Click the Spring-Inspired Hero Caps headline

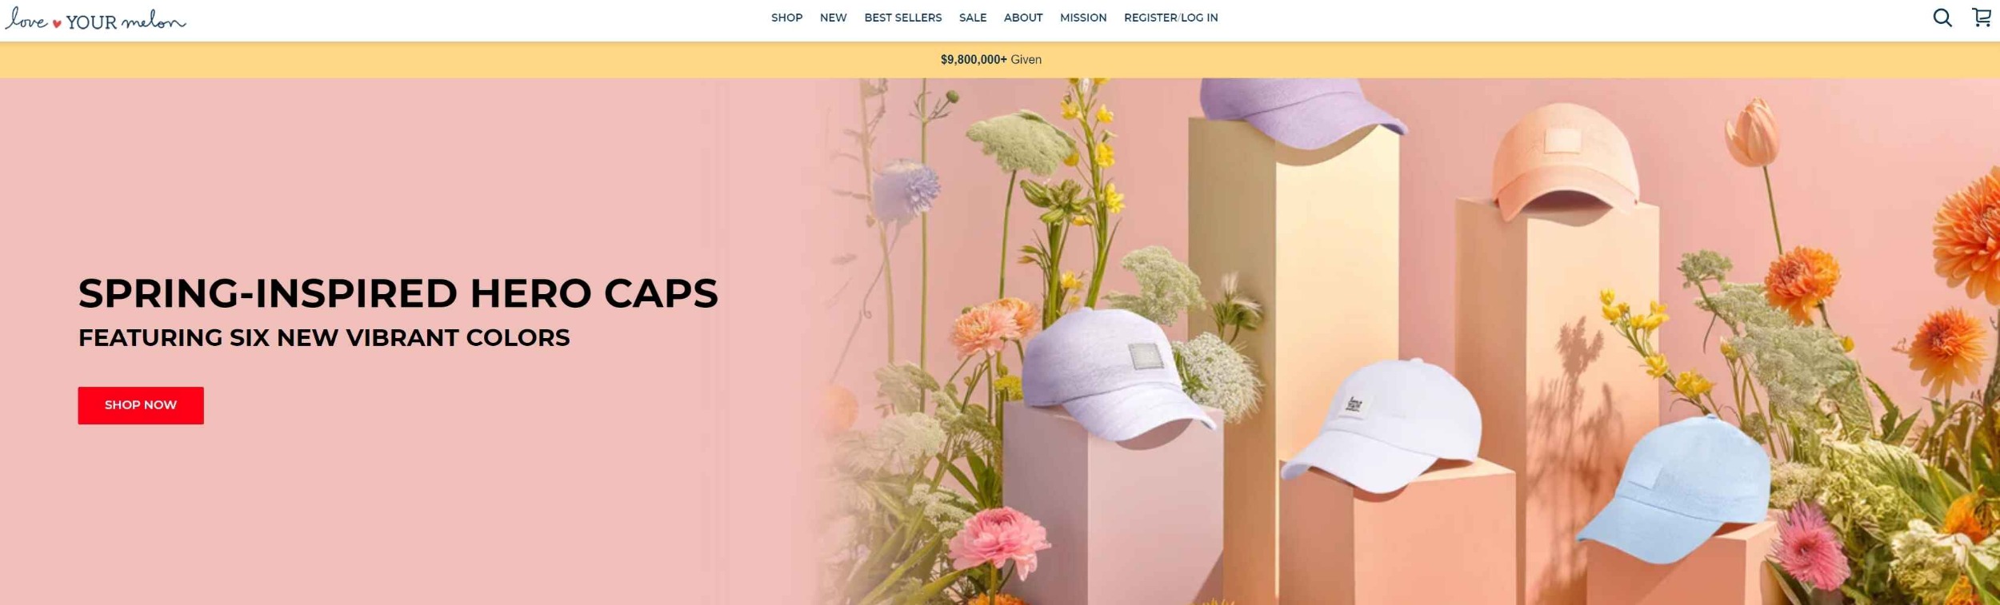tap(398, 293)
